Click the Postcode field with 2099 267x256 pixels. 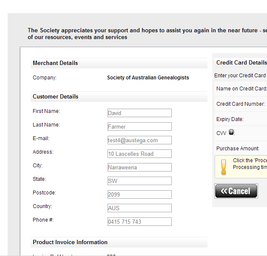click(x=139, y=194)
